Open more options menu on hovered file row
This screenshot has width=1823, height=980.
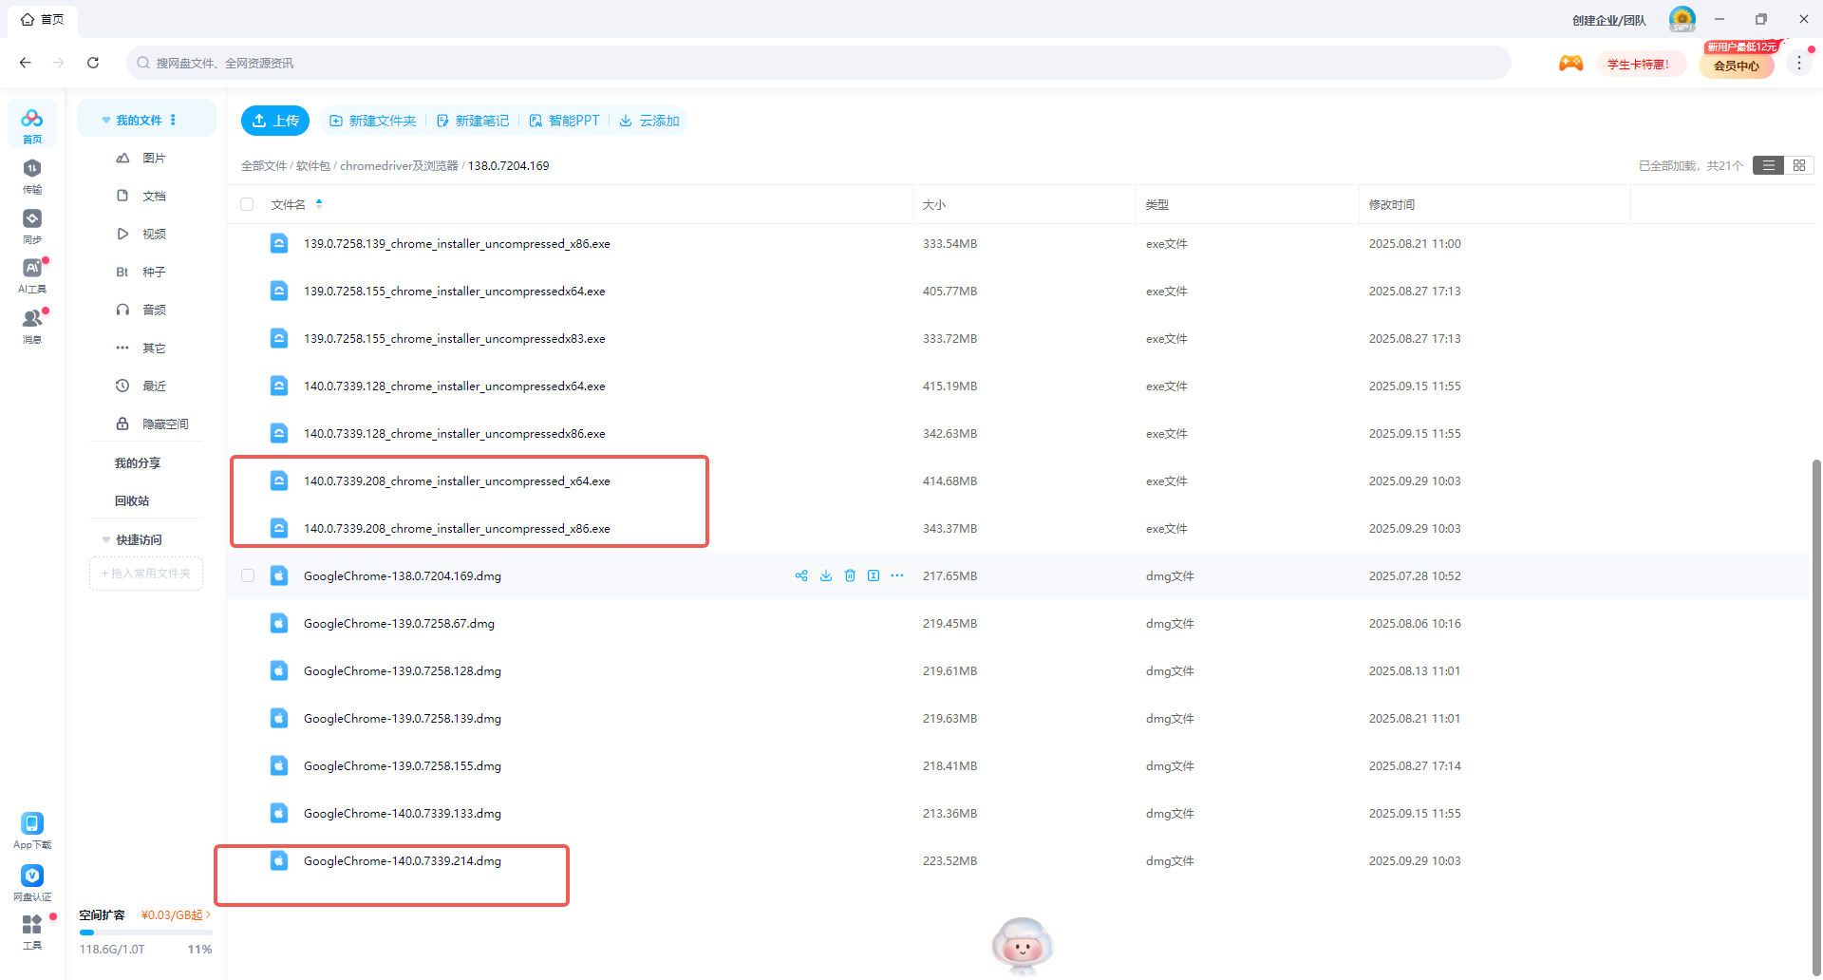(897, 575)
